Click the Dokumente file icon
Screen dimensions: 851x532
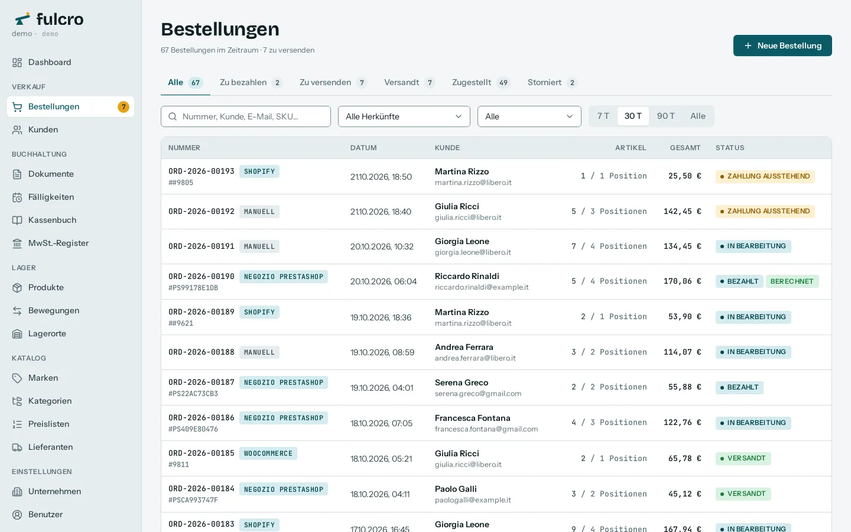point(17,174)
